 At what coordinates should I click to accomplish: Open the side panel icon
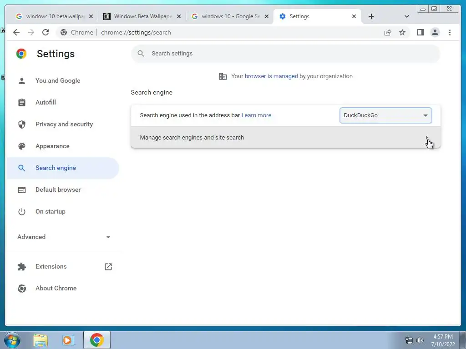(x=420, y=32)
